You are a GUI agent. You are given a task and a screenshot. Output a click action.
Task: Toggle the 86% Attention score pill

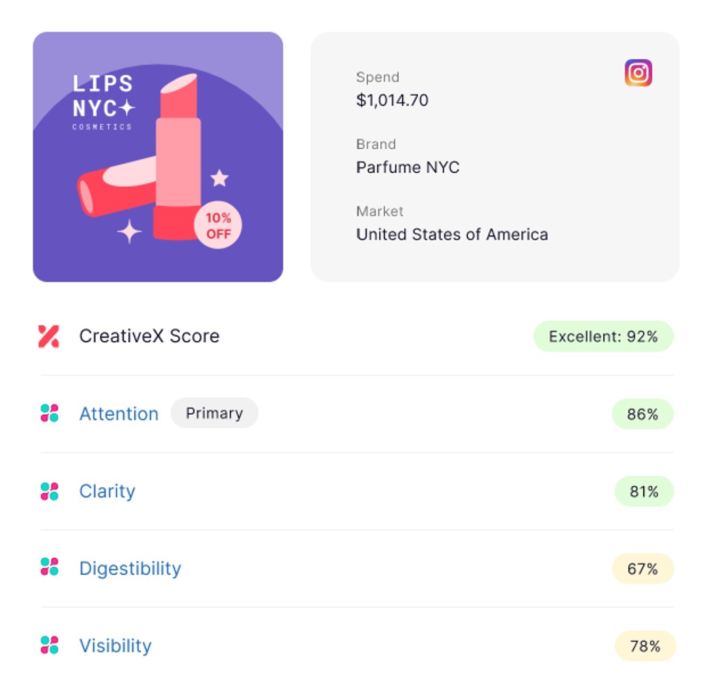click(x=643, y=413)
